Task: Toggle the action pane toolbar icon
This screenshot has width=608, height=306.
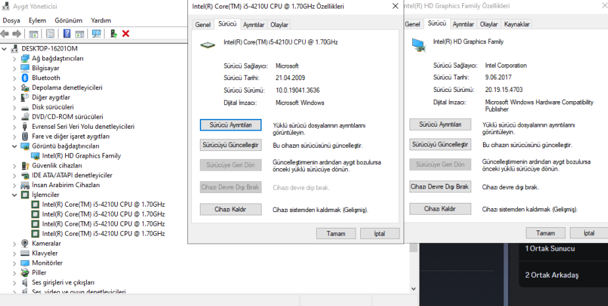Action: pos(80,33)
